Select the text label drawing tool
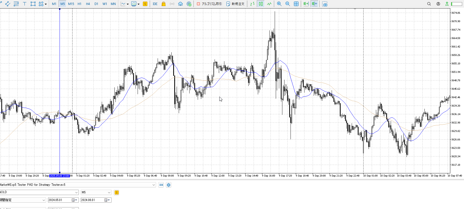464x209 pixels. 25,4
